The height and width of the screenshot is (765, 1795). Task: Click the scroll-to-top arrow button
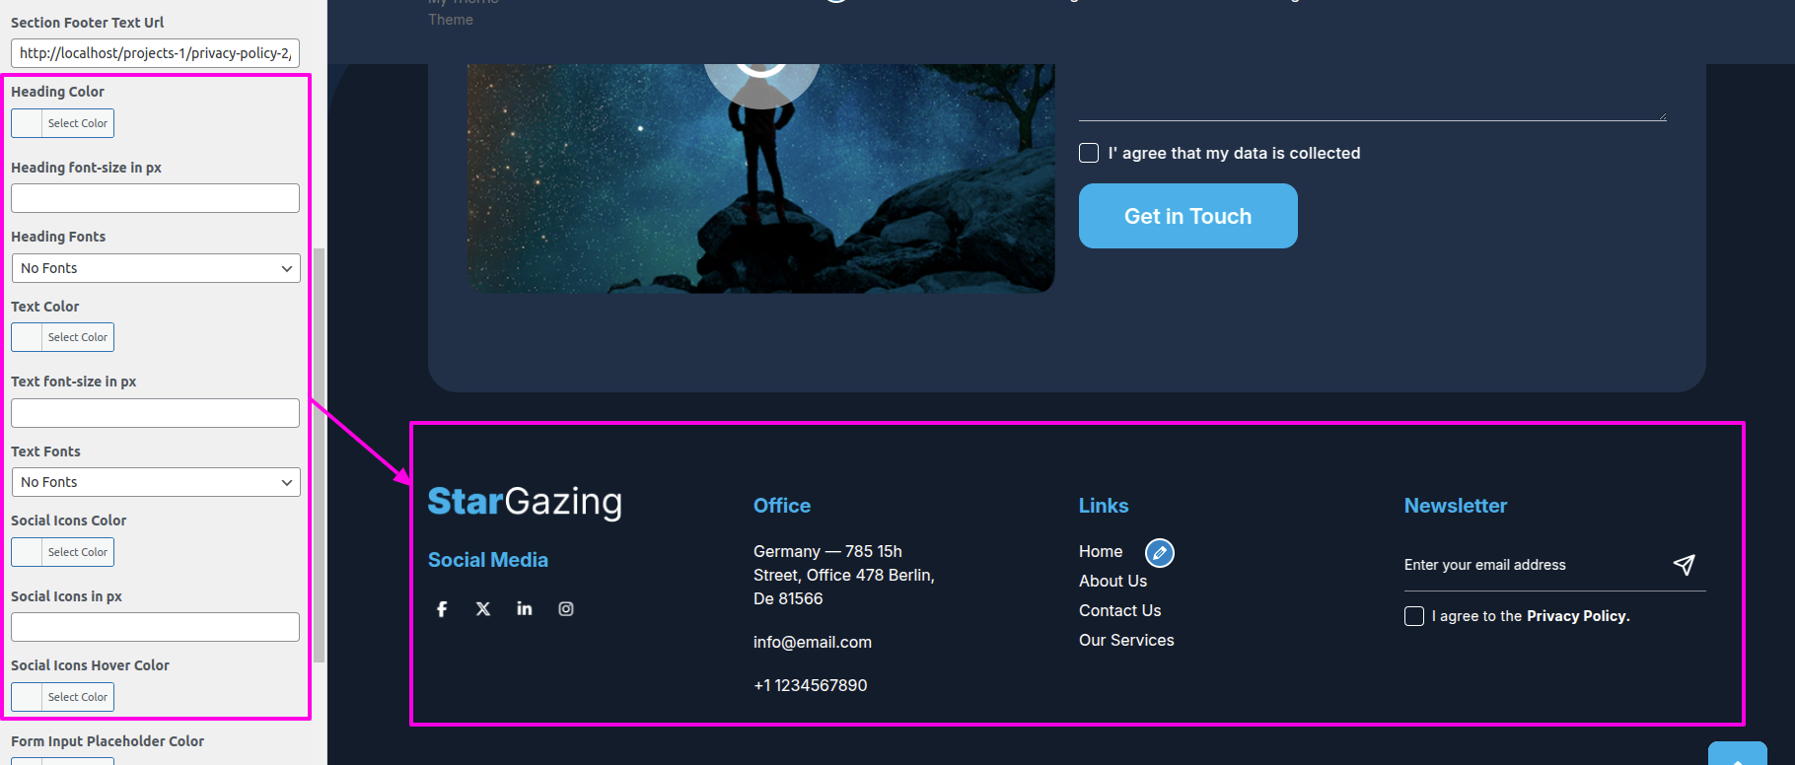tap(1738, 754)
